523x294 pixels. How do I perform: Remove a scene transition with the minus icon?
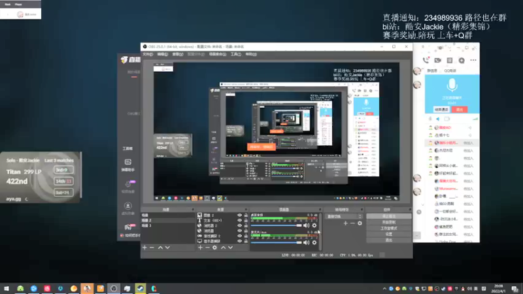352,223
